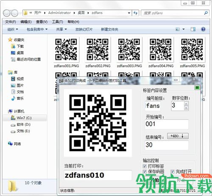Expand the 共享 dropdown
212x196 pixels.
61,29
